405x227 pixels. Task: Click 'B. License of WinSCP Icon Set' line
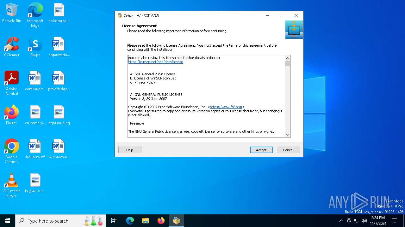tap(153, 78)
